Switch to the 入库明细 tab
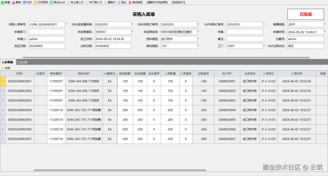328x176 pixels. [x=8, y=62]
